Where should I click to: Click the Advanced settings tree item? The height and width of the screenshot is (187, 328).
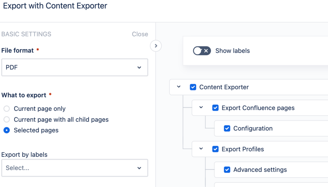point(260,170)
